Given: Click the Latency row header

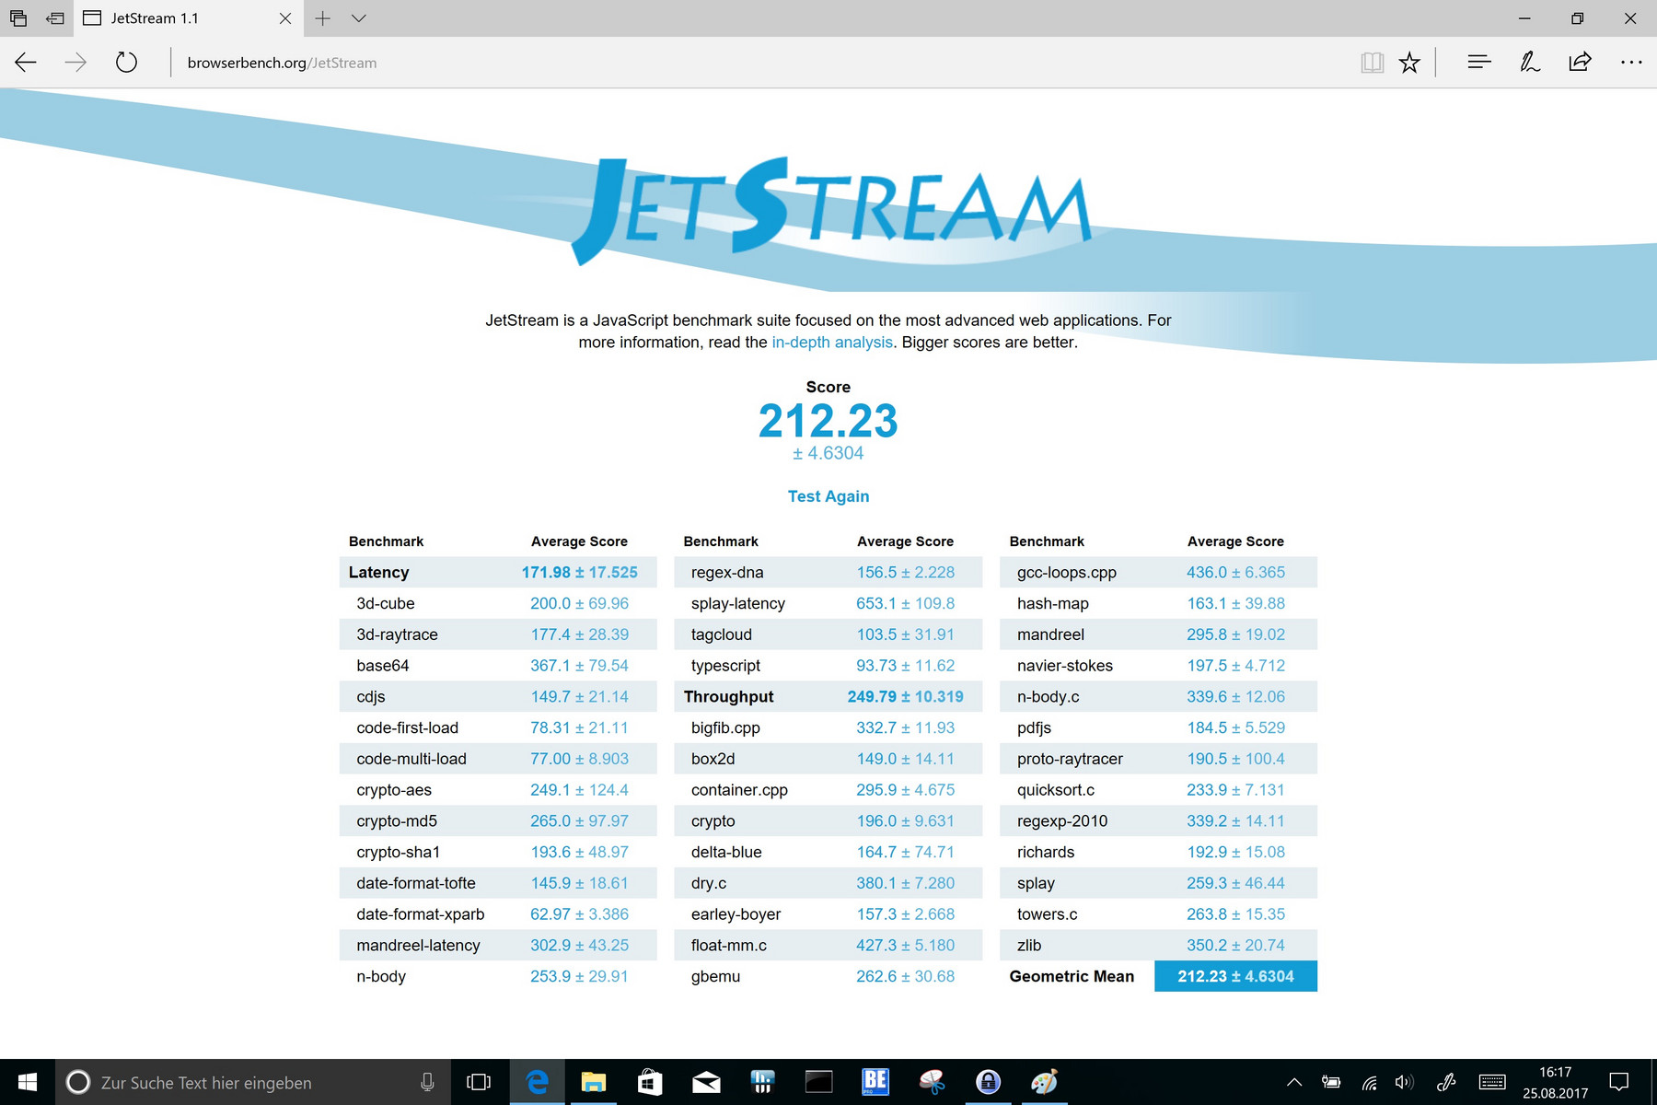Looking at the screenshot, I should [378, 572].
